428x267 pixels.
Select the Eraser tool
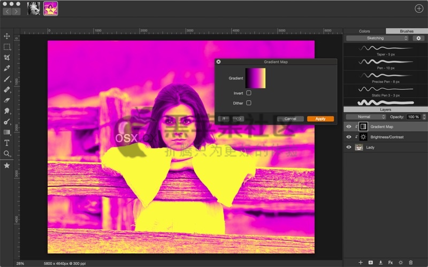pyautogui.click(x=7, y=100)
